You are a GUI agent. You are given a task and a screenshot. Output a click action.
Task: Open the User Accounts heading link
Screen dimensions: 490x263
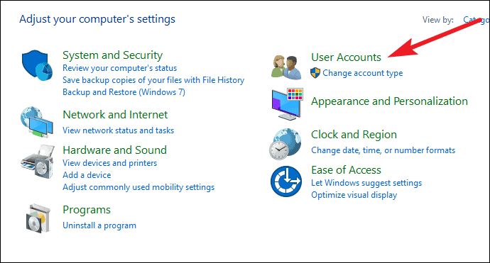(346, 57)
